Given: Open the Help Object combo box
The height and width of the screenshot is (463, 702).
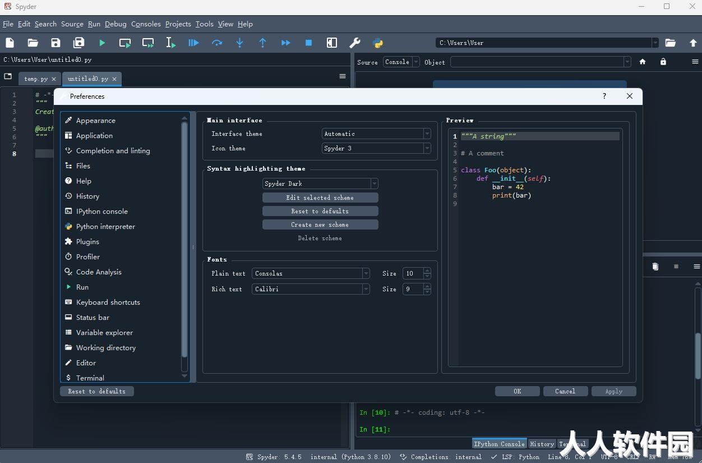Looking at the screenshot, I should pyautogui.click(x=541, y=62).
